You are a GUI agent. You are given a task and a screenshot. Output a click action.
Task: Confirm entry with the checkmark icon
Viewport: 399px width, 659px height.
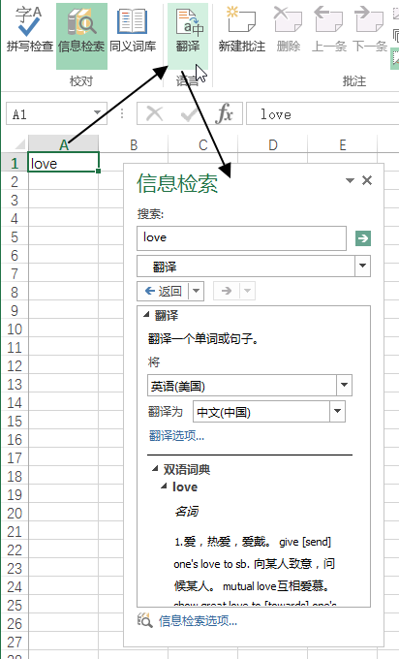pos(189,113)
